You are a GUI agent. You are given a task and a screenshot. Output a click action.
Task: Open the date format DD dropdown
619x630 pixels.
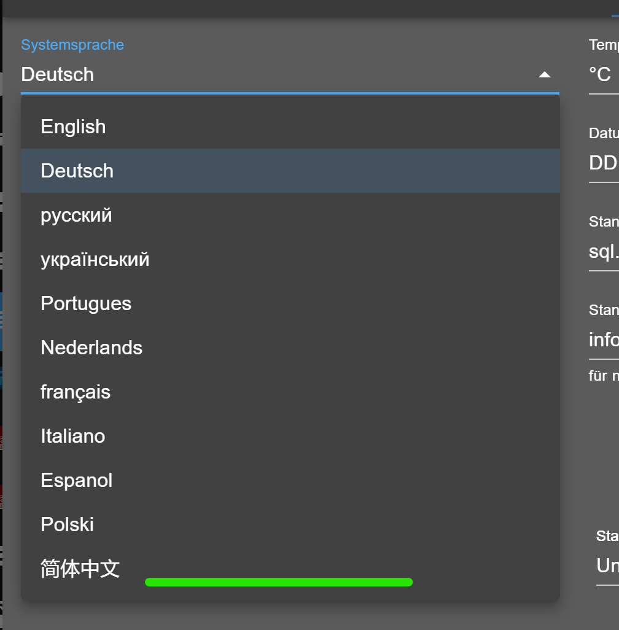coord(603,163)
